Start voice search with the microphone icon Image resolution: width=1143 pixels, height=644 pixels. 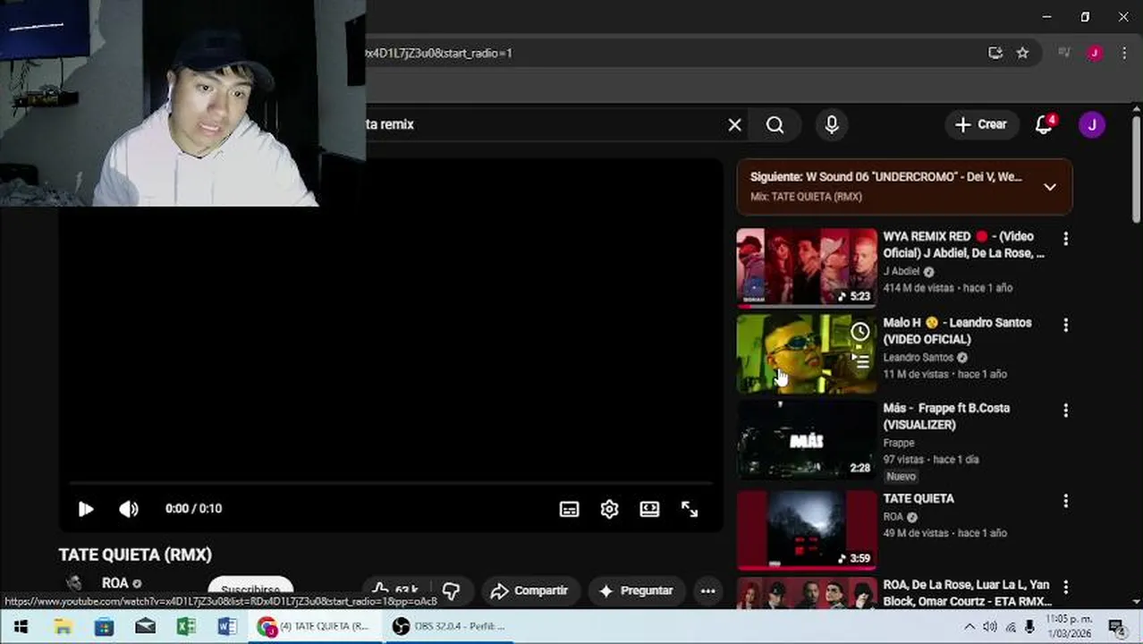832,125
